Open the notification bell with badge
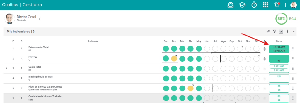Image resolution: width=300 pixels, height=108 pixels. (277, 5)
